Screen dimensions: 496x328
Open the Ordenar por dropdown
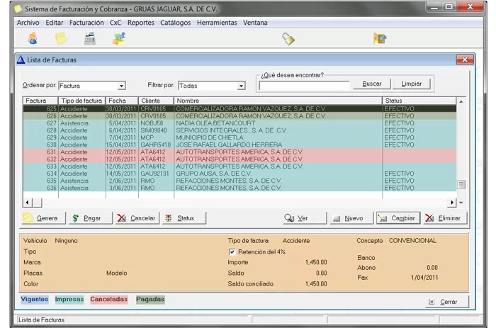coord(121,86)
